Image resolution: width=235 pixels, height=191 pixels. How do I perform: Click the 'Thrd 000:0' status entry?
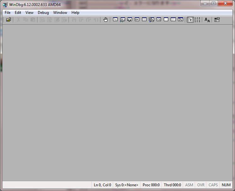[x=172, y=185]
